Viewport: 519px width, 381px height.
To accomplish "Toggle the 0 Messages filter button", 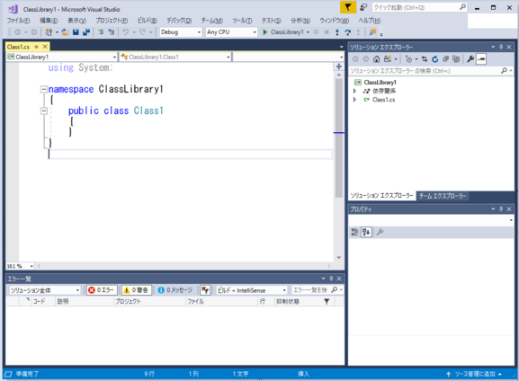I will click(x=175, y=290).
